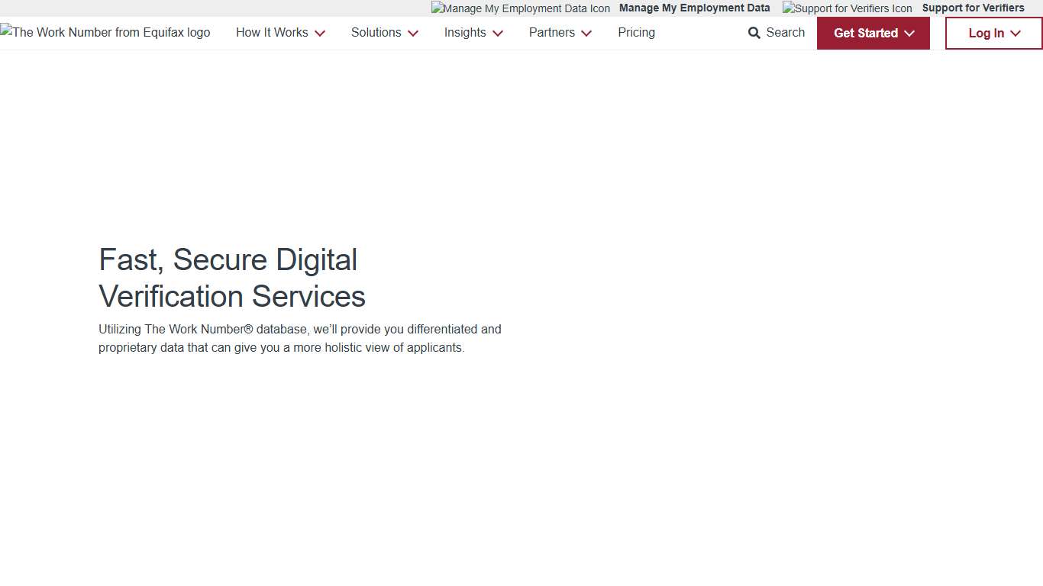Open the Manage My Employment Data link text

(694, 8)
